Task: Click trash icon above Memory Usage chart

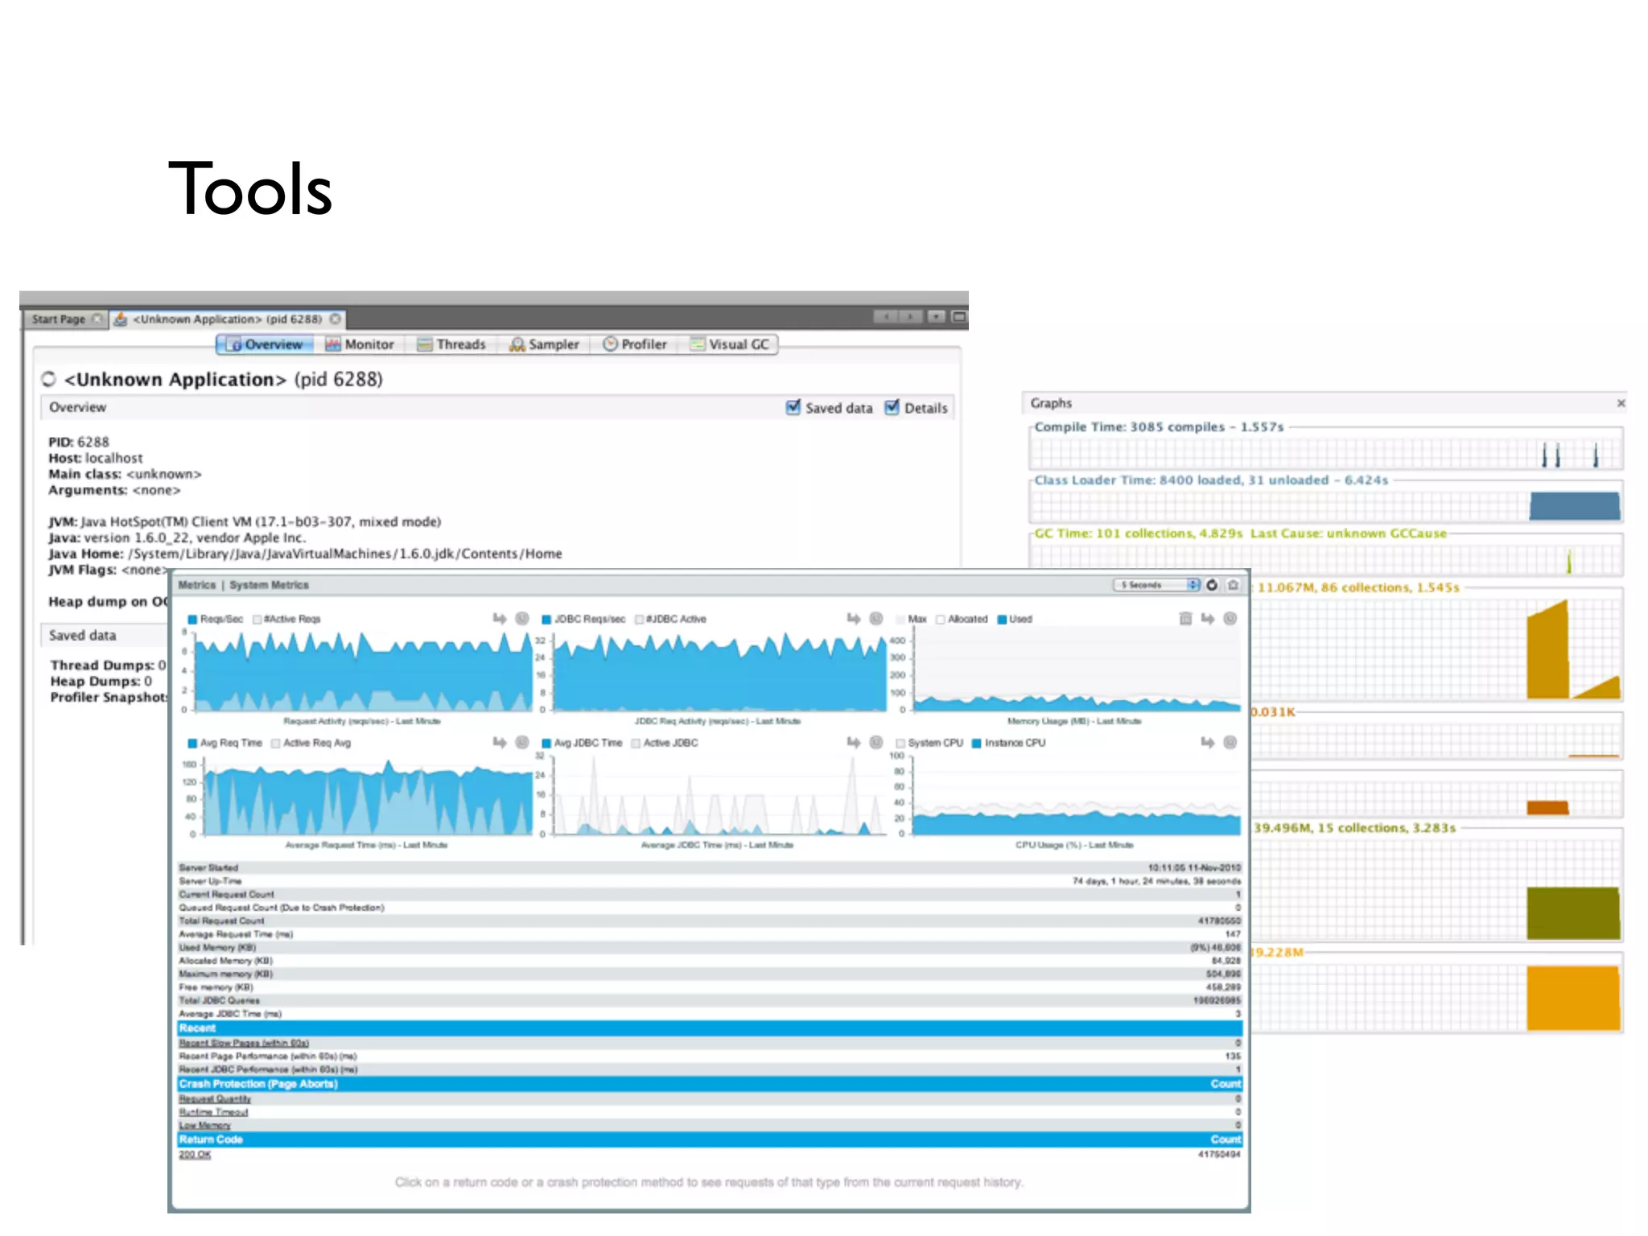Action: pyautogui.click(x=1185, y=618)
